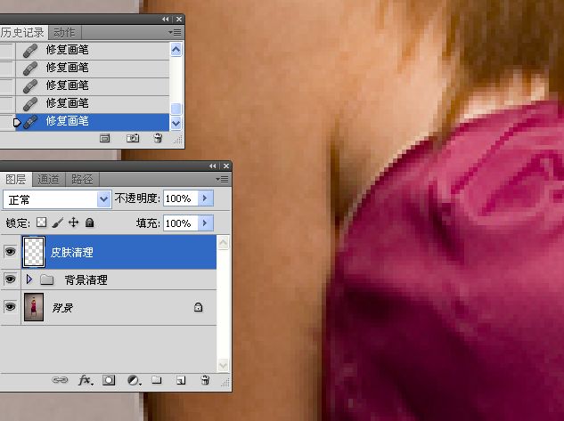Screen dimensions: 564x421
Task: Close the History panel
Action: (x=179, y=19)
